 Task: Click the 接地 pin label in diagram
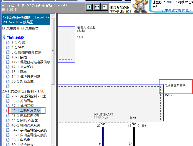[x=133, y=118]
